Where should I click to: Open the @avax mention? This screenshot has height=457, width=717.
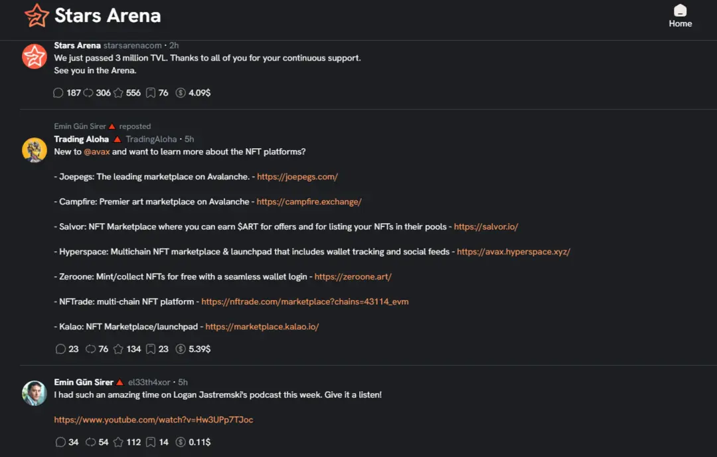[x=97, y=151]
